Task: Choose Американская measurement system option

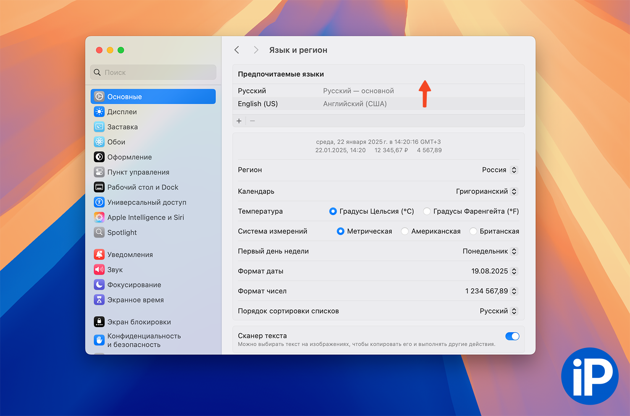Action: coord(405,231)
